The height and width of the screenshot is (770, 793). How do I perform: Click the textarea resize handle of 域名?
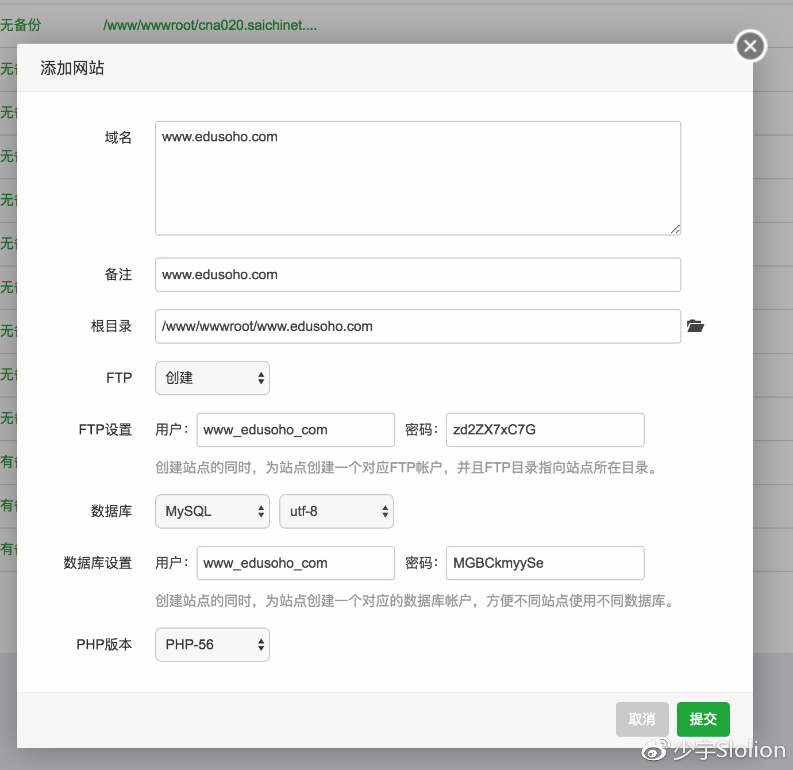[x=675, y=229]
